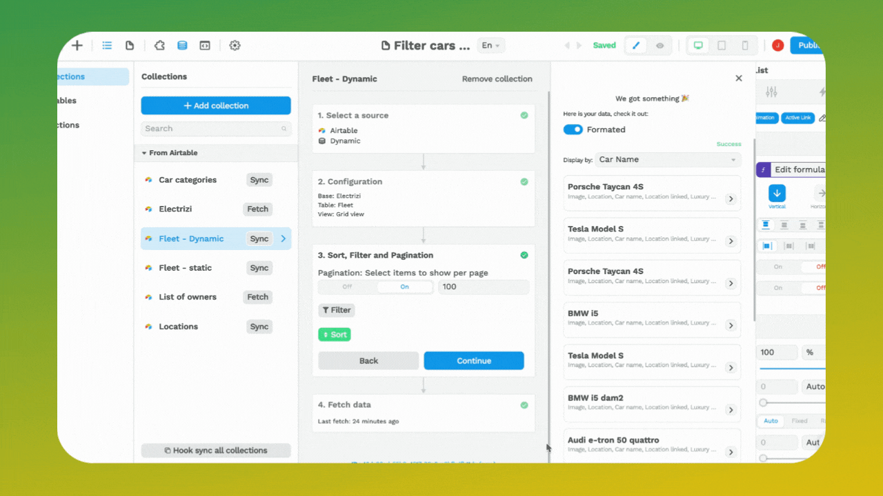Open the plus add-element icon in top bar
Viewport: 883px width, 496px height.
point(77,45)
